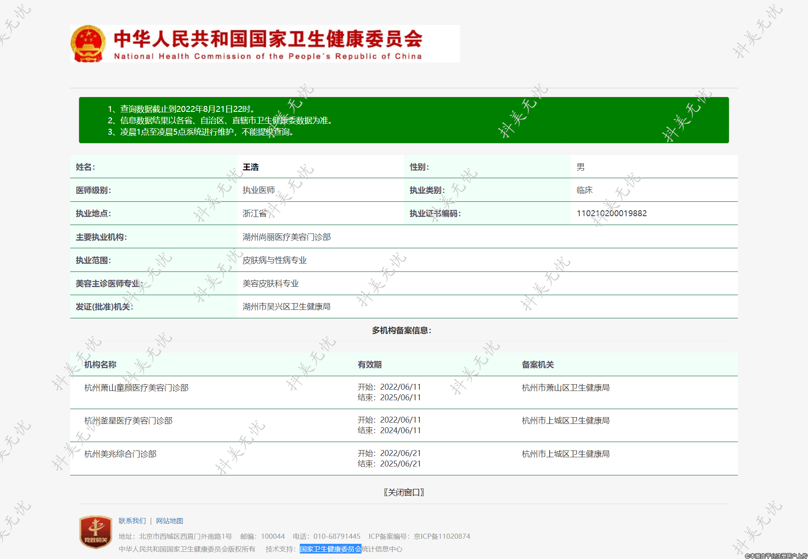This screenshot has height=559, width=808.
Task: Open the 联系我们 contact link
Action: pos(132,521)
